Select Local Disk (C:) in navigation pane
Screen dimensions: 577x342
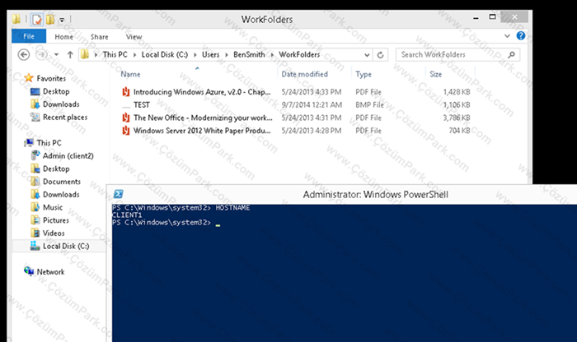coord(66,246)
